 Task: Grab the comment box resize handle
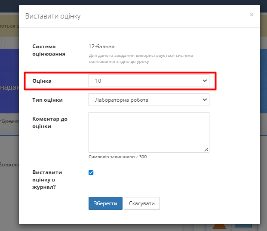pyautogui.click(x=206, y=150)
